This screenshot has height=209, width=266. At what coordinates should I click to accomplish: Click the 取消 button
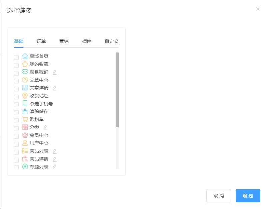point(219,196)
